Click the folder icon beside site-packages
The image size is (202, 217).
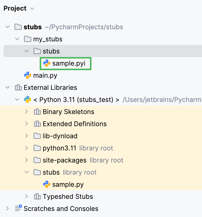coord(37,160)
